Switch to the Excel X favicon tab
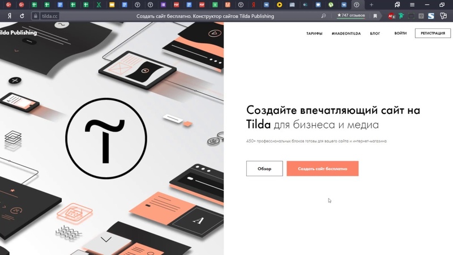 click(99, 5)
